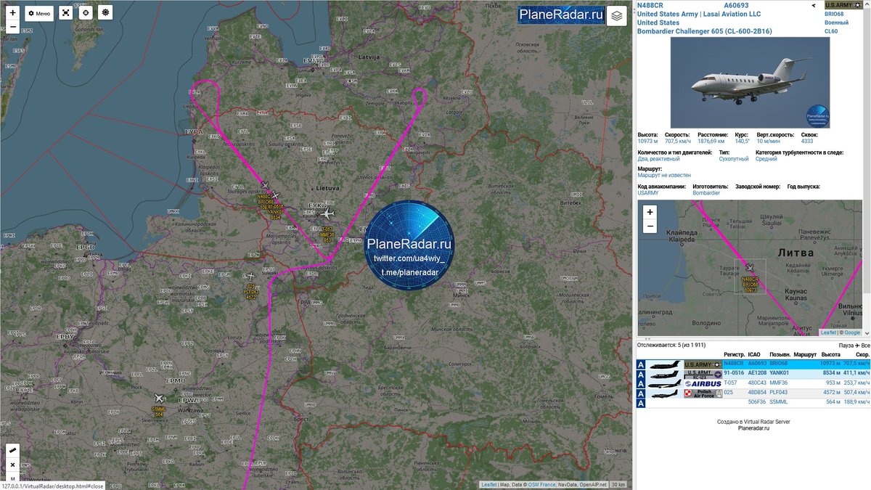Click the Все show-all link
Viewport: 871px width, 490px height.
coord(865,345)
